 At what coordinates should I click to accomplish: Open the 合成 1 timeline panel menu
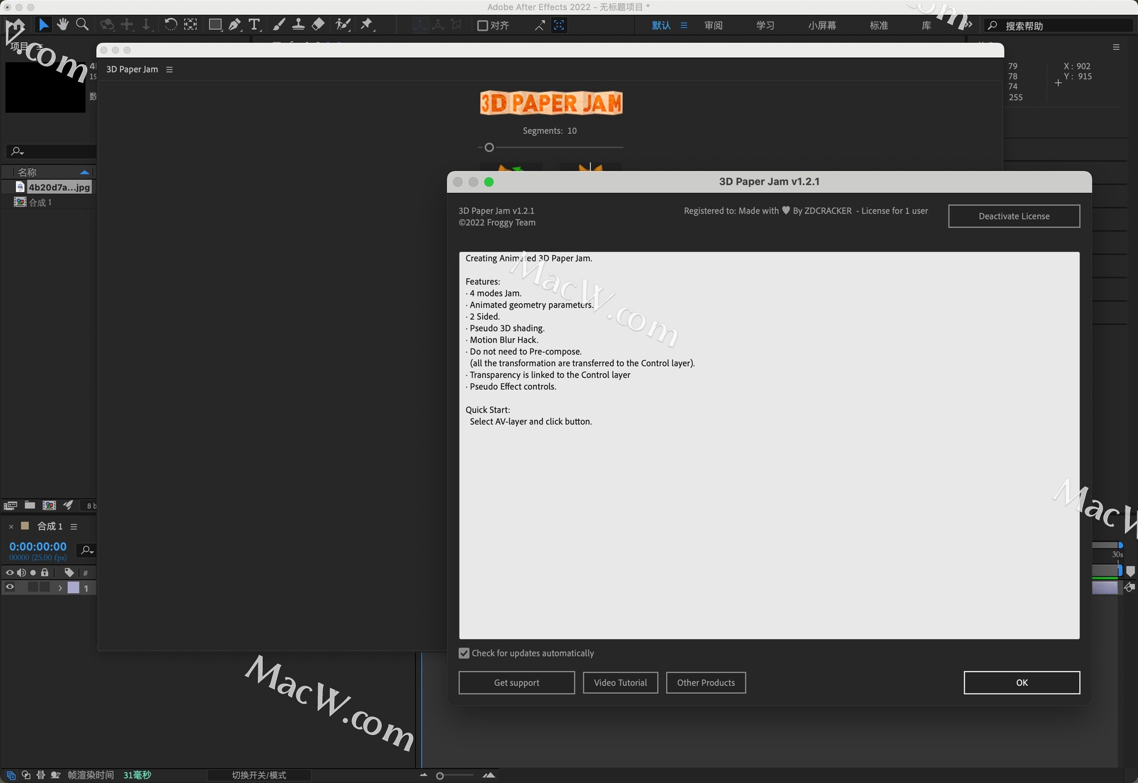[74, 526]
